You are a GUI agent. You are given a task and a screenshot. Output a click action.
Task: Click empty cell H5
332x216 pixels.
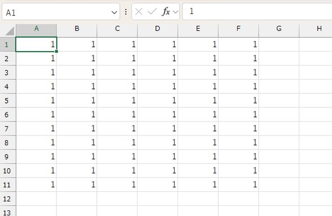tap(316, 100)
